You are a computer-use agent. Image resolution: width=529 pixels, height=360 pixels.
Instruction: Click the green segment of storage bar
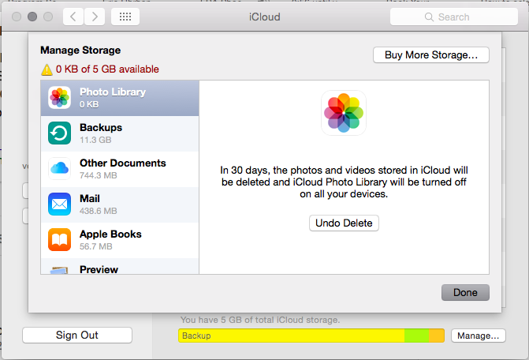click(x=416, y=336)
